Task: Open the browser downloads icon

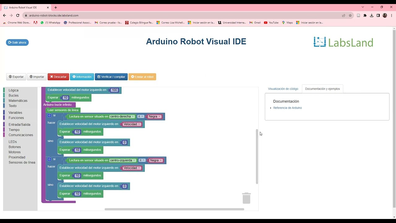Action: pos(372,15)
